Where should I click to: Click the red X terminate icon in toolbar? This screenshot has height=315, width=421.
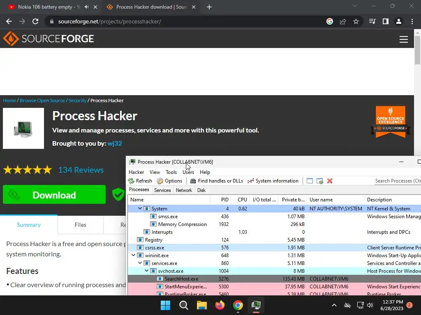[x=330, y=181]
